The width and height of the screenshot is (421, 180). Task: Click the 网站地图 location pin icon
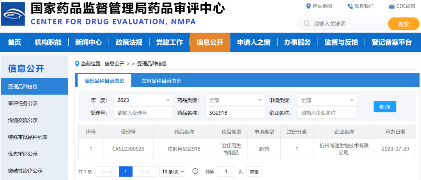(308, 6)
